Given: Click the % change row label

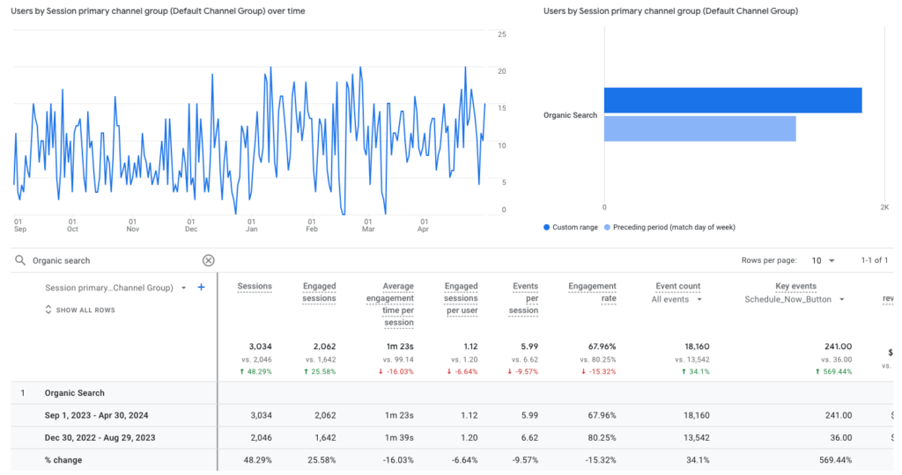Looking at the screenshot, I should point(63,460).
